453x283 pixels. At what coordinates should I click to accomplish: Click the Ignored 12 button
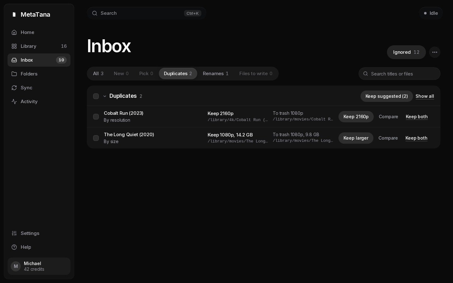(406, 52)
